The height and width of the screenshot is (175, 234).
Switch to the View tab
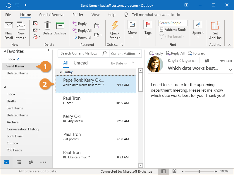coord(95,15)
